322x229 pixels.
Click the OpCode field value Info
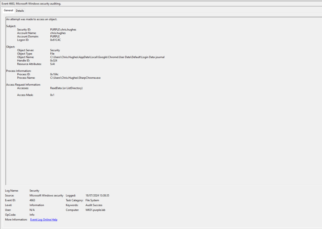point(32,215)
